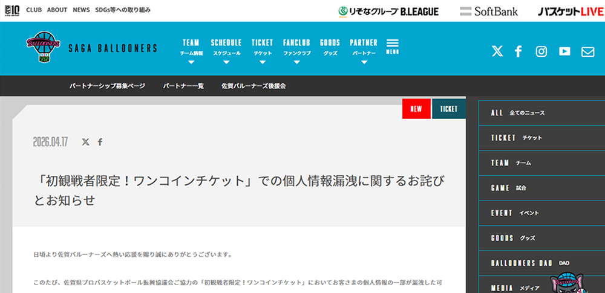The height and width of the screenshot is (293, 605).
Task: Open the Facebook icon in header
Action: 518,51
